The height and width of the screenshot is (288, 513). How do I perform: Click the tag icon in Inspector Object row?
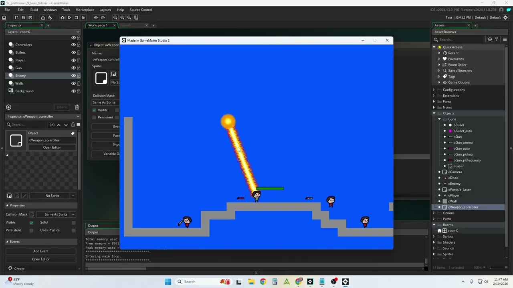(x=73, y=133)
